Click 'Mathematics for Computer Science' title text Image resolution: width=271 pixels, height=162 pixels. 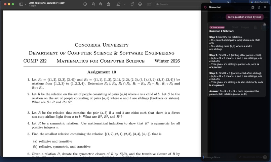coord(101,61)
